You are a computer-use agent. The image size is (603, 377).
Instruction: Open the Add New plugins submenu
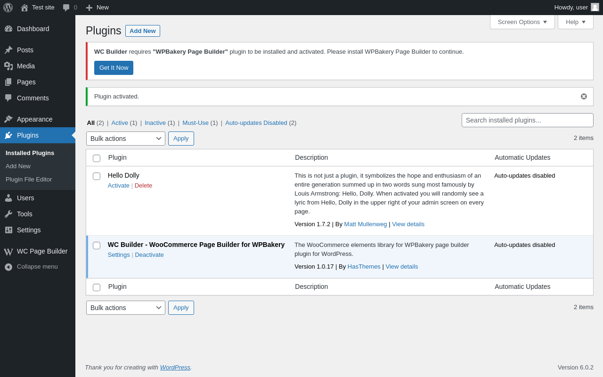18,166
